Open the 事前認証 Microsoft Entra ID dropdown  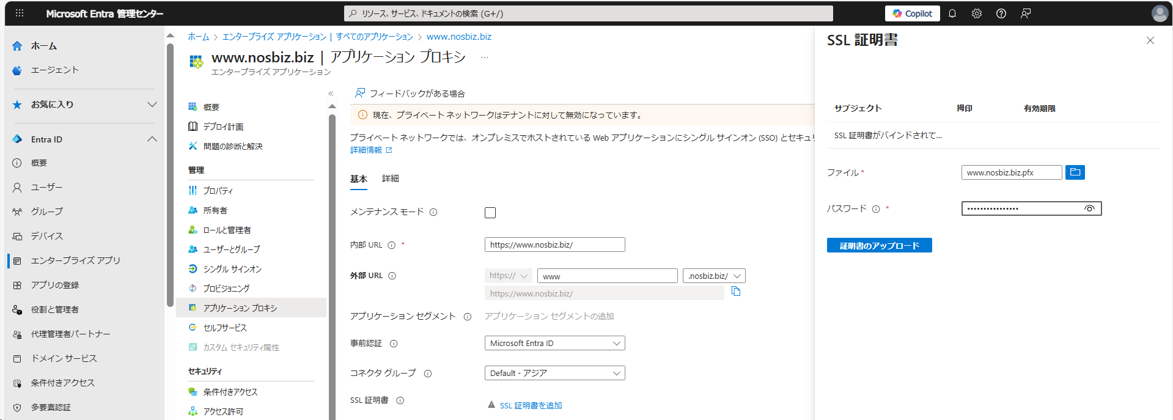coord(554,344)
